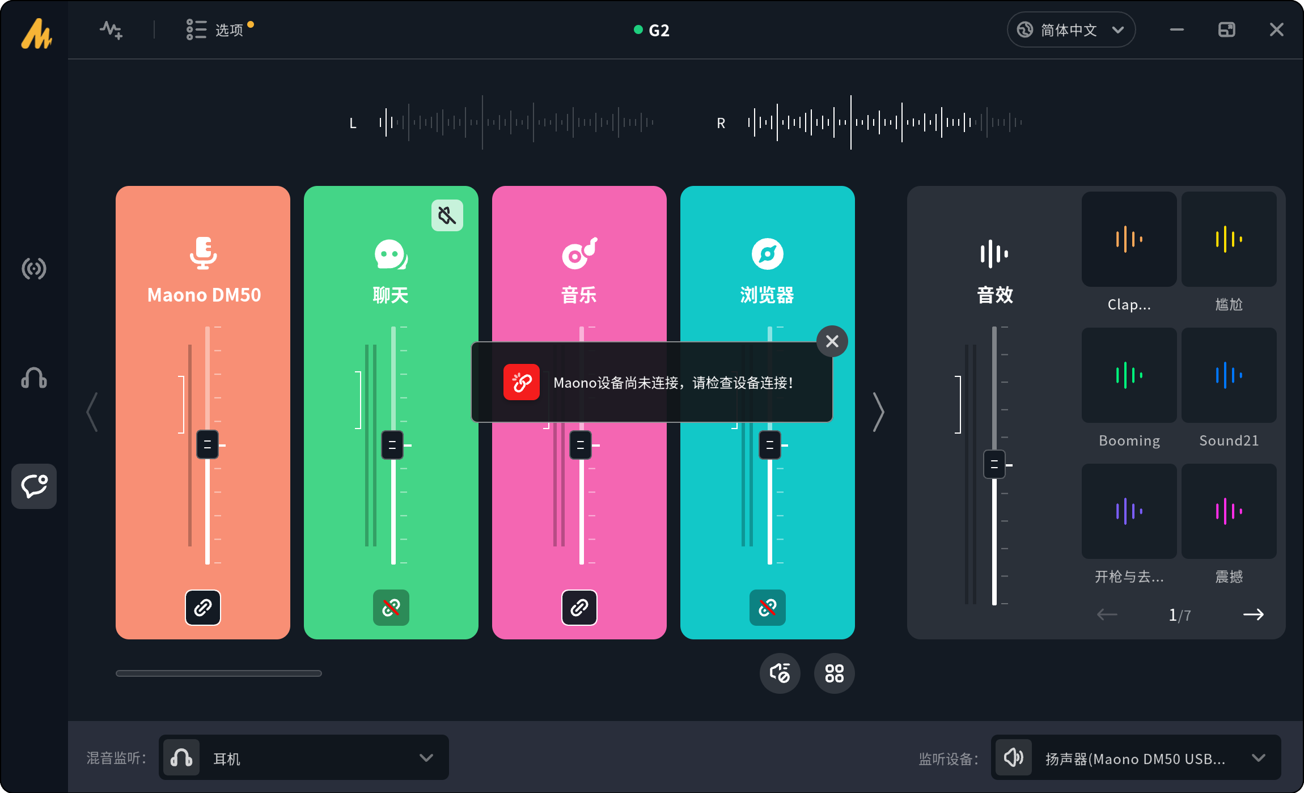
Task: Play the Booming sound effect pad
Action: [1129, 375]
